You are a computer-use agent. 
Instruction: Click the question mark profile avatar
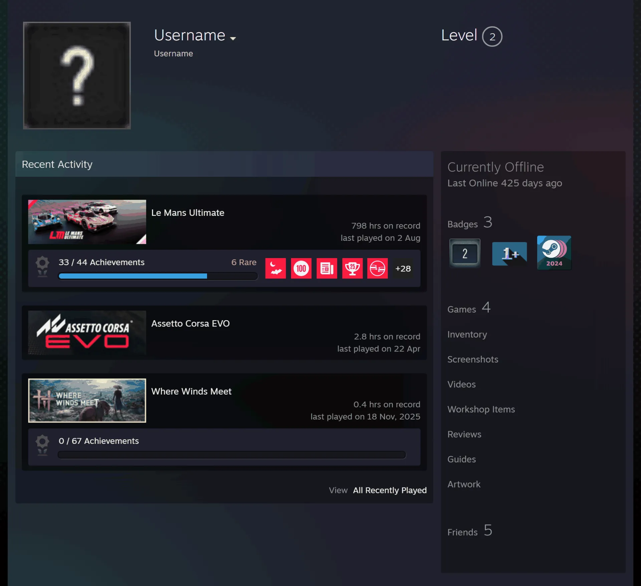[77, 75]
